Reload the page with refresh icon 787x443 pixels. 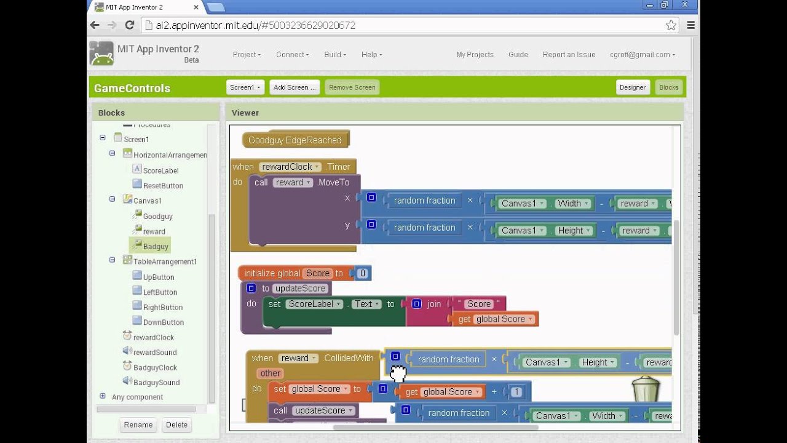tap(129, 25)
